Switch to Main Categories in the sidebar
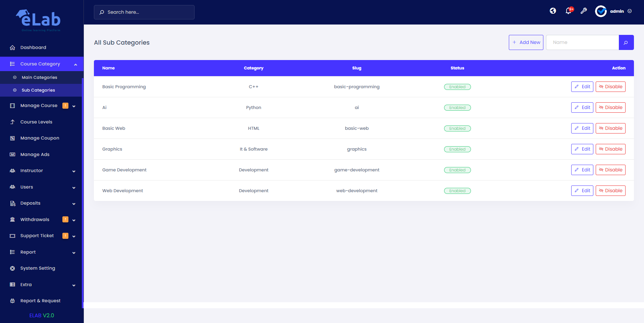 39,77
